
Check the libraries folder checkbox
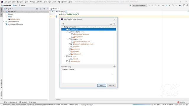click(x=70, y=39)
